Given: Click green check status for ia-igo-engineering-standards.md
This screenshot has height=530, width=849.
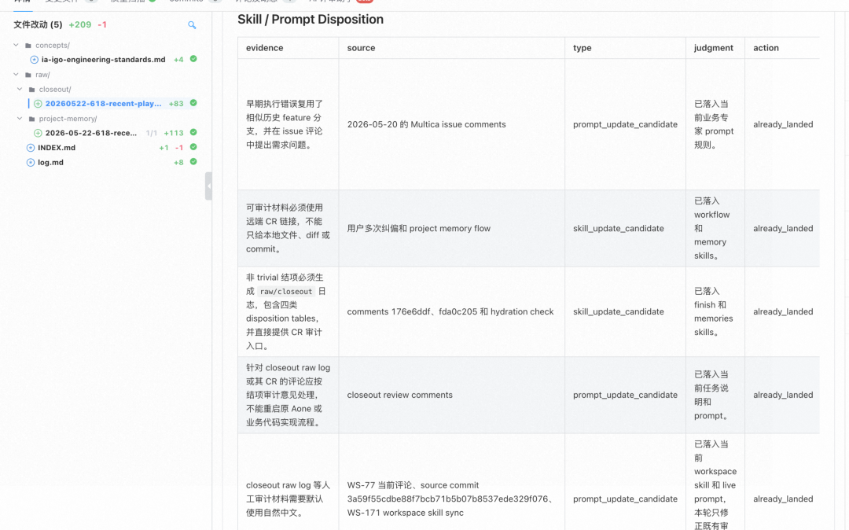Looking at the screenshot, I should click(193, 59).
